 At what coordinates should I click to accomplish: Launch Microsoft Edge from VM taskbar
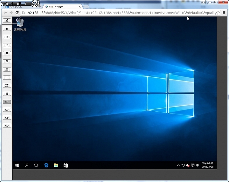pyautogui.click(x=46, y=165)
